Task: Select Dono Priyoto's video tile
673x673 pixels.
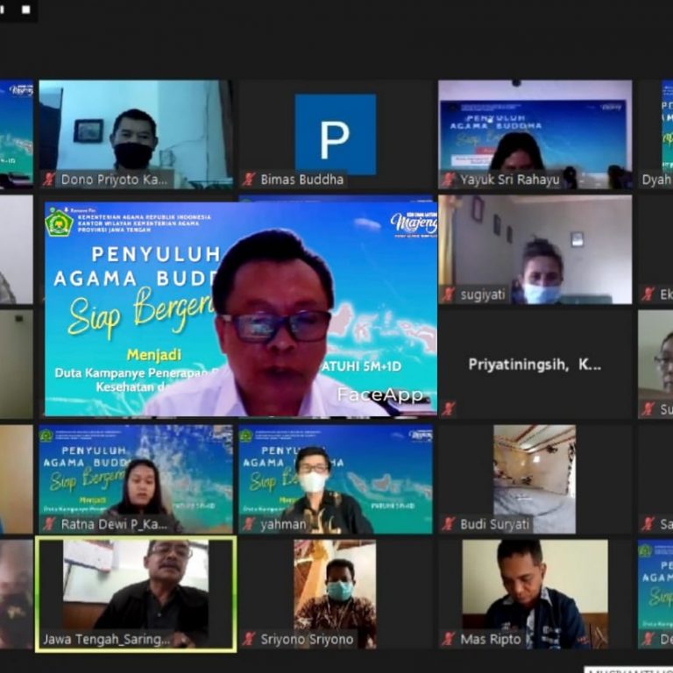Action: click(x=136, y=134)
